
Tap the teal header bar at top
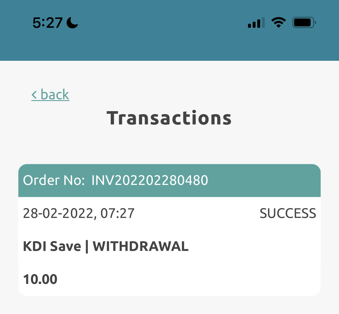170,30
